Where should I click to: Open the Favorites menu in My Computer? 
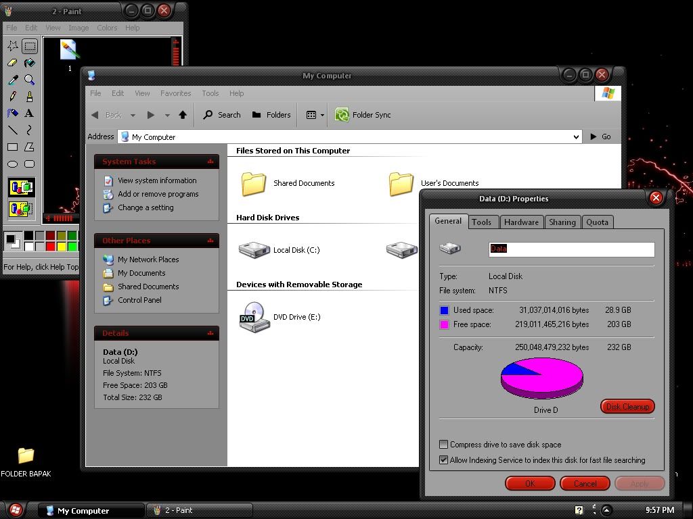(175, 93)
